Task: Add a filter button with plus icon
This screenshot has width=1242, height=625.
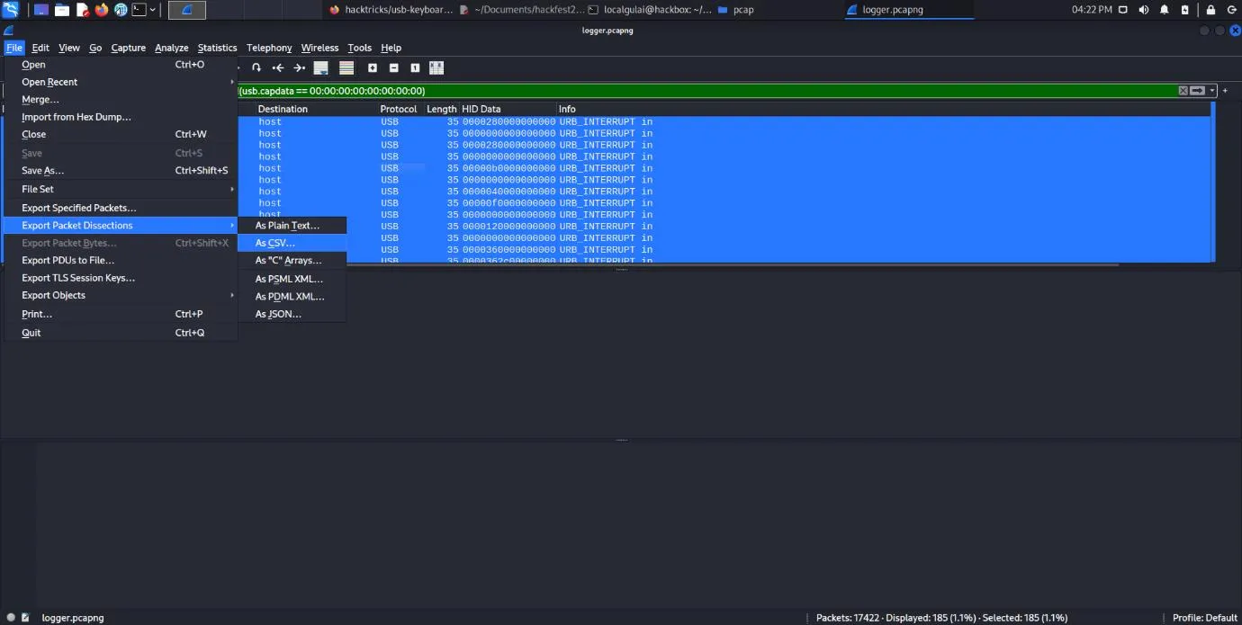Action: (x=1225, y=91)
